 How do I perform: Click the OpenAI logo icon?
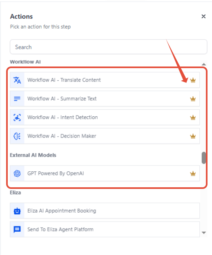coord(17,173)
